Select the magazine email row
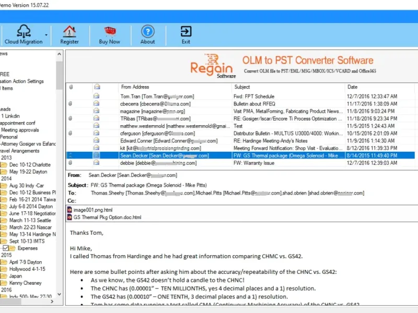Screen dimensions: 418x313 pyautogui.click(x=240, y=111)
